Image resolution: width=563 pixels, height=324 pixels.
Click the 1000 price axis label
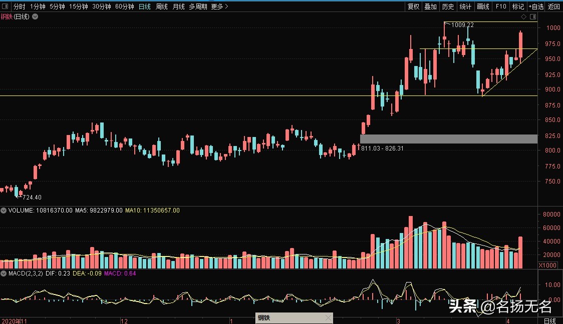pos(553,27)
